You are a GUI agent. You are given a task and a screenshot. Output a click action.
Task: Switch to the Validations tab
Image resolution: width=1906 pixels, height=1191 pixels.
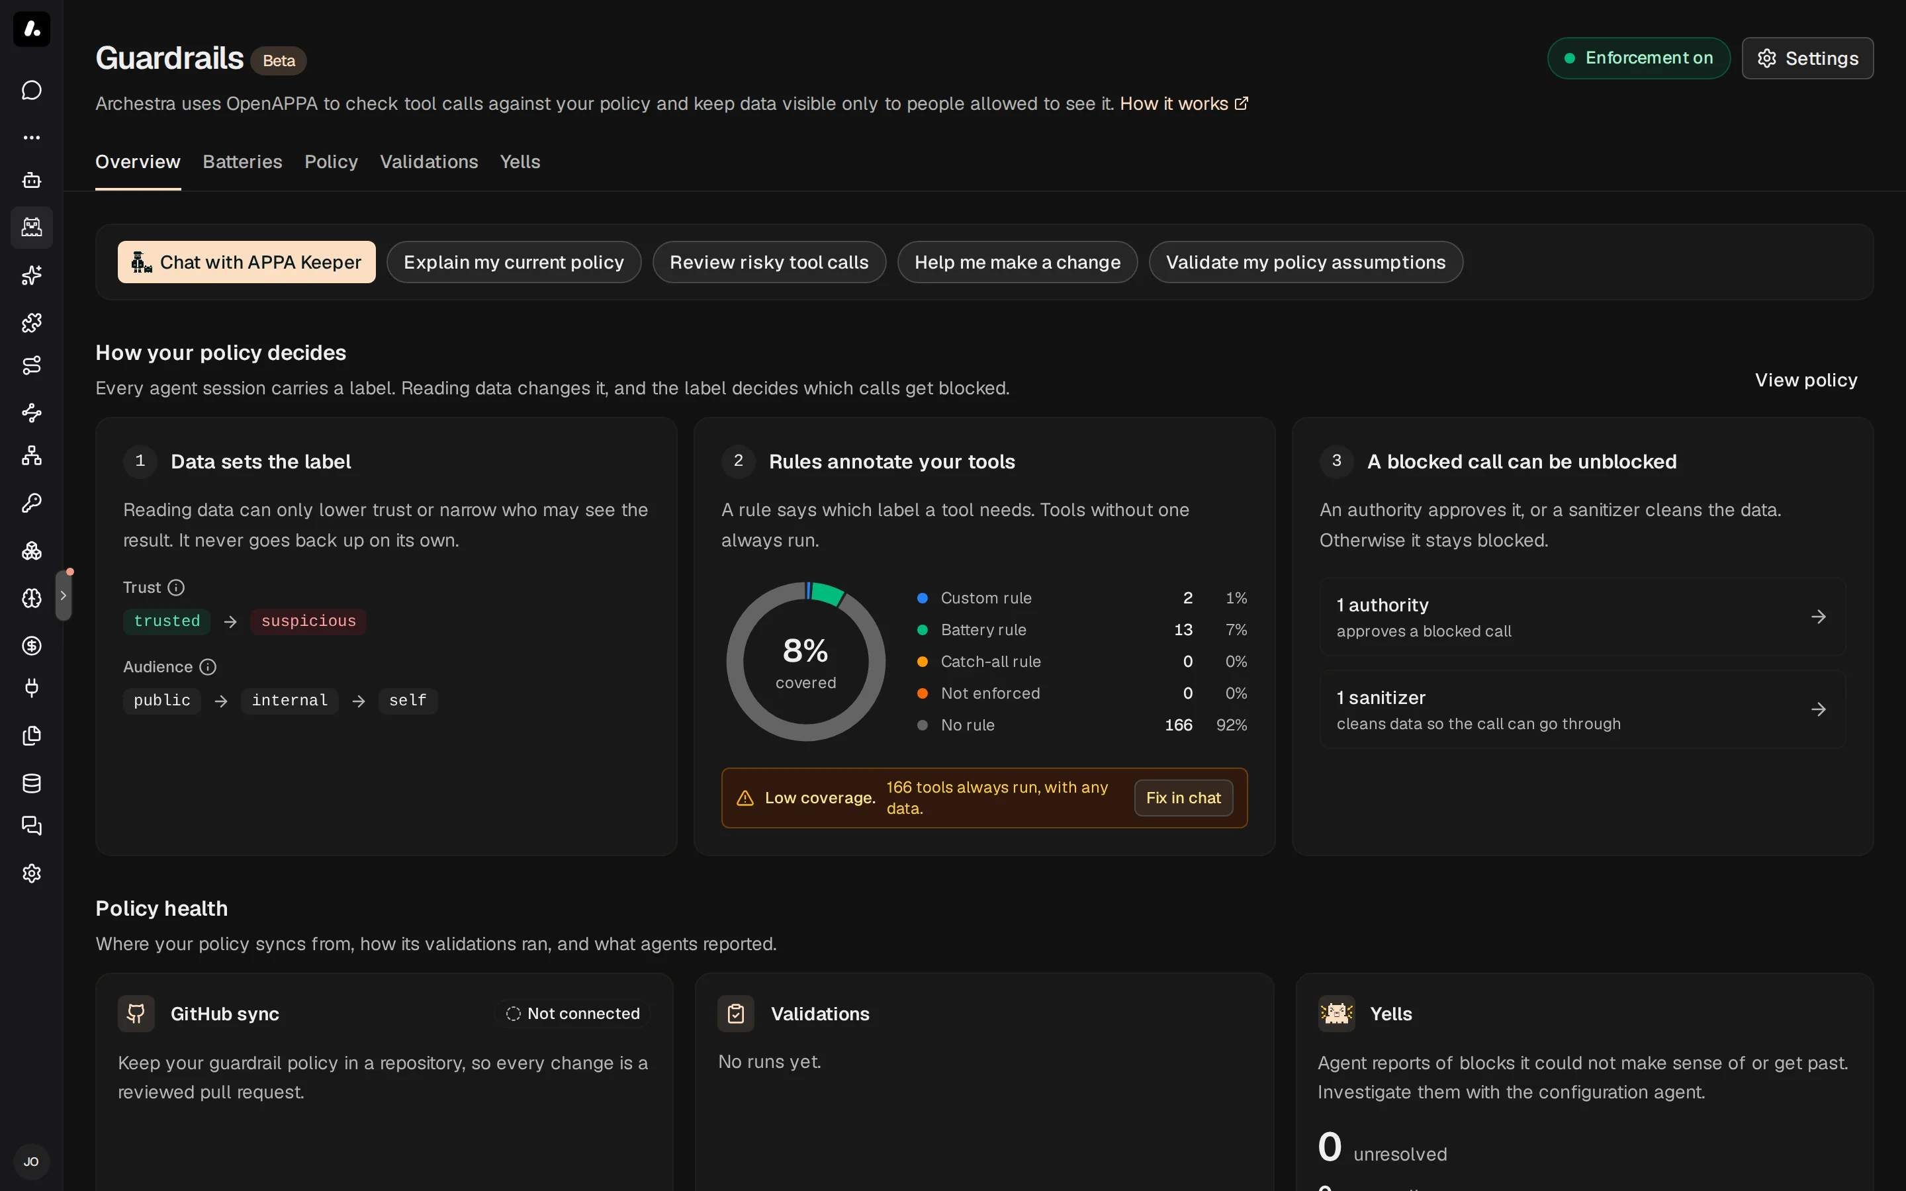430,161
